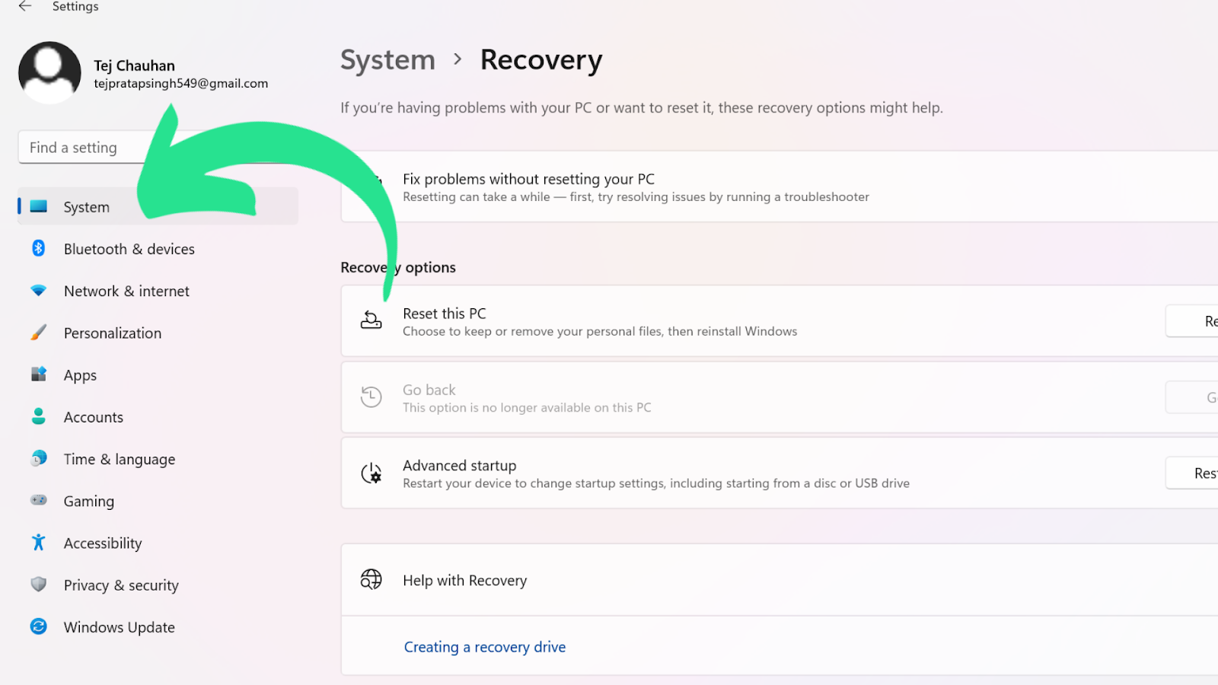Click the Accessibility figure icon
Viewport: 1218px width, 685px height.
coord(39,542)
